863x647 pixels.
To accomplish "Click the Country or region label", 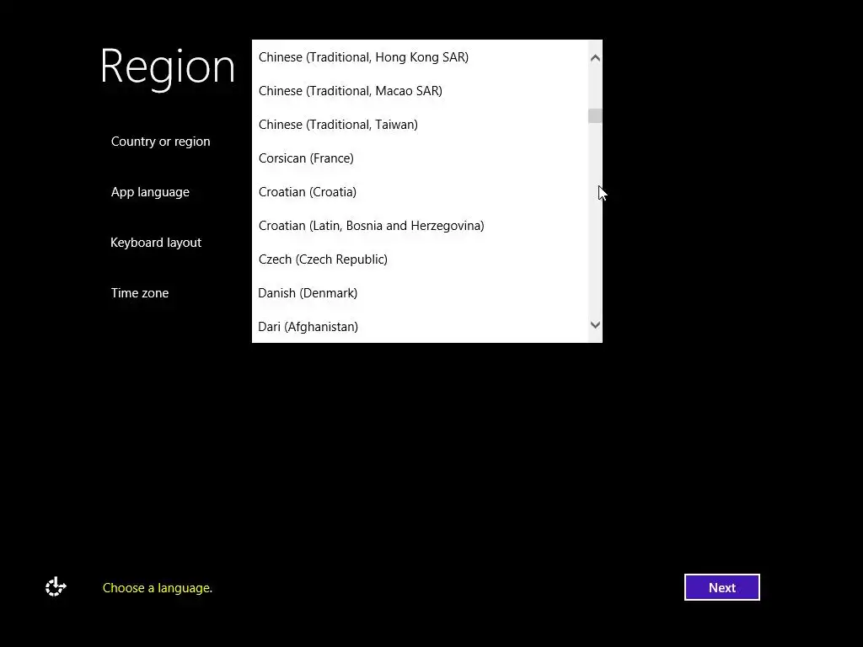I will (160, 142).
